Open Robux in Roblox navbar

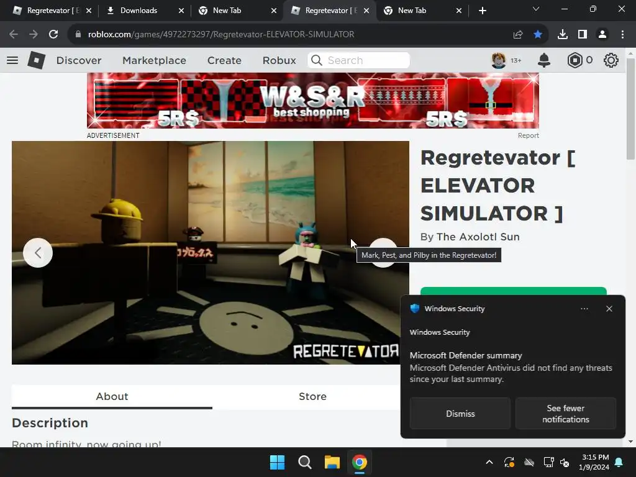click(x=279, y=60)
